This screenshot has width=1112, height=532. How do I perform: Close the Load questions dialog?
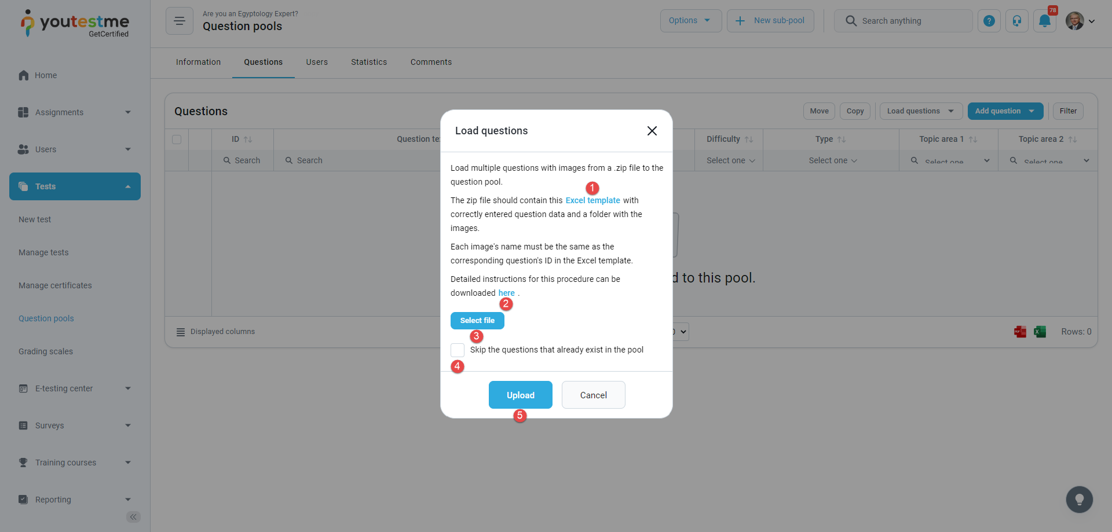[652, 131]
